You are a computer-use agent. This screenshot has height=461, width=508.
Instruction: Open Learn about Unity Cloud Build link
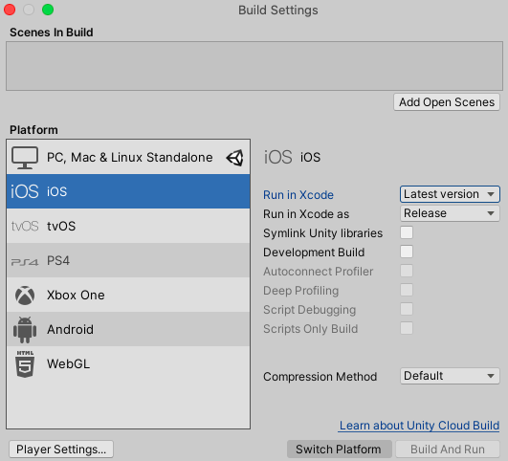[x=419, y=425]
